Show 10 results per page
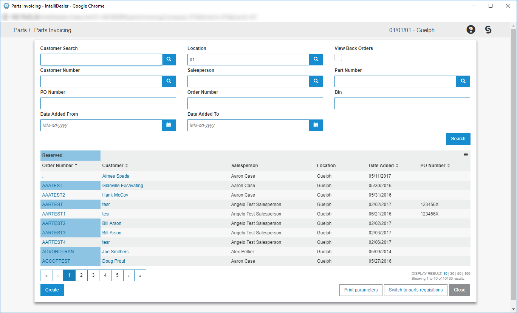Screen dimensions: 517x313 click(446, 274)
